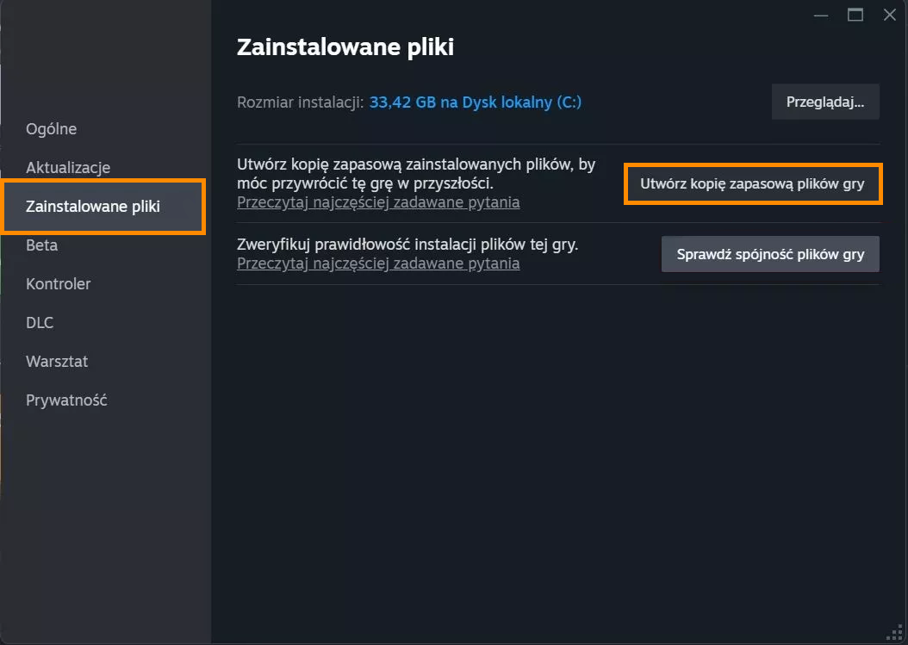Open the FAQ link under the verify description

[x=378, y=264]
